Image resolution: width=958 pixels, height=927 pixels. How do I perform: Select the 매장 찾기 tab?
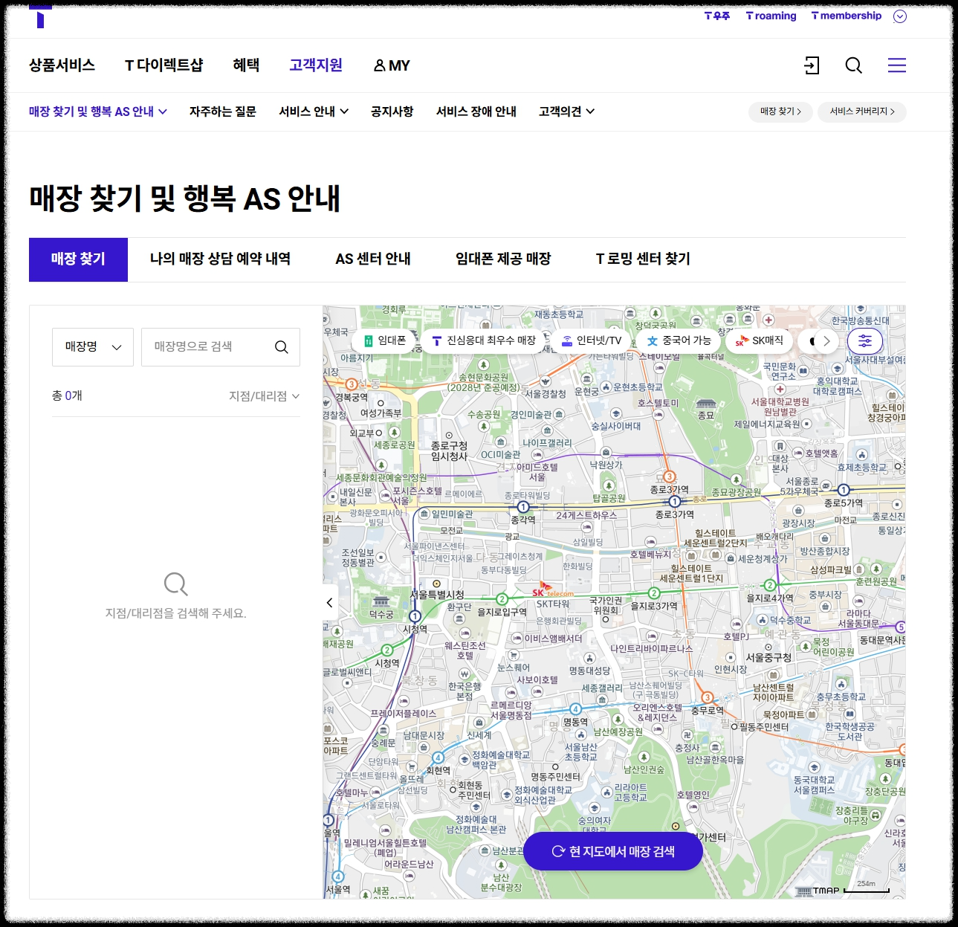click(x=78, y=259)
